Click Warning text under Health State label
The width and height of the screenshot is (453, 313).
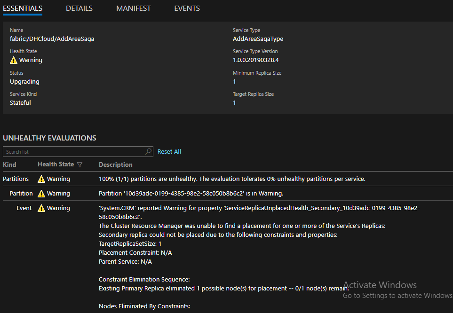(31, 60)
